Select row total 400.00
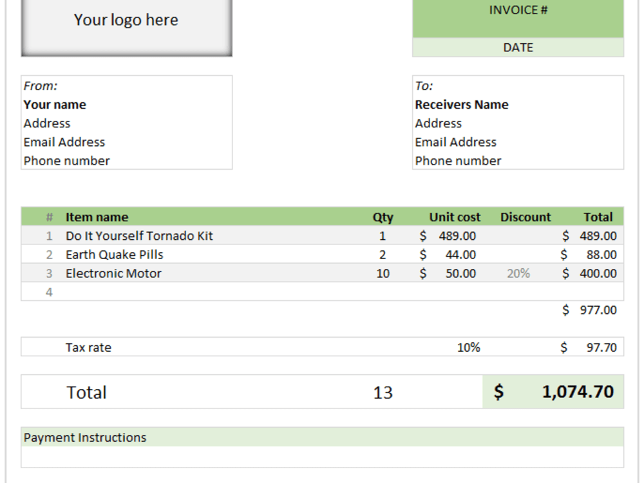The image size is (644, 483). (589, 273)
